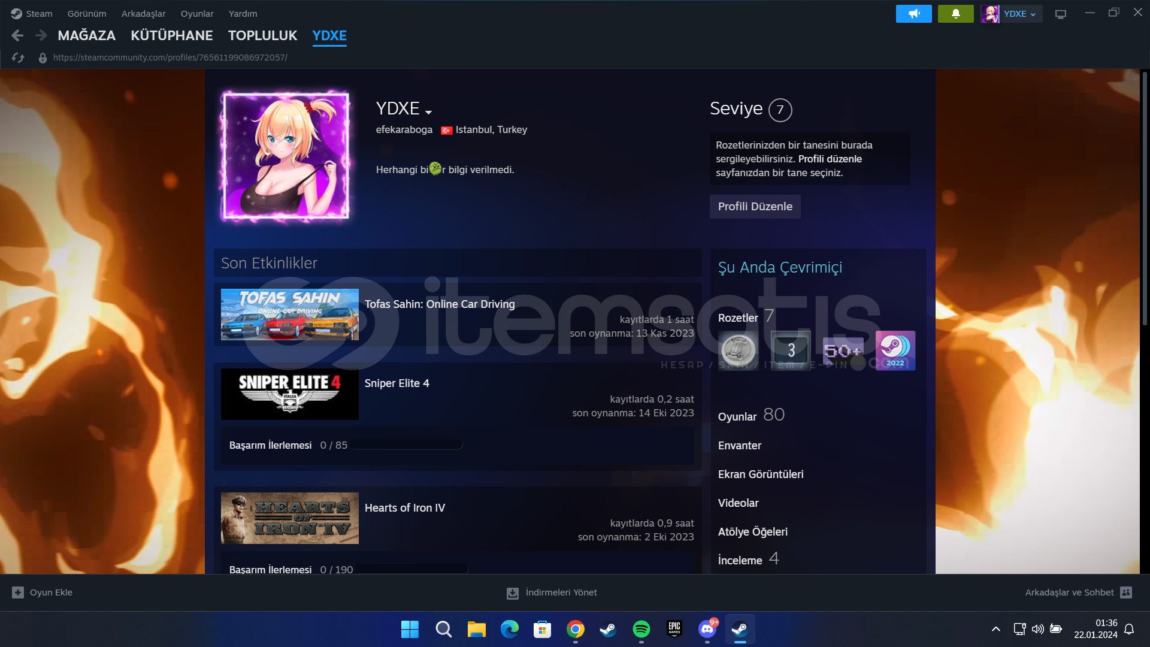Image resolution: width=1150 pixels, height=647 pixels.
Task: Open the Videolar link
Action: pyautogui.click(x=738, y=503)
